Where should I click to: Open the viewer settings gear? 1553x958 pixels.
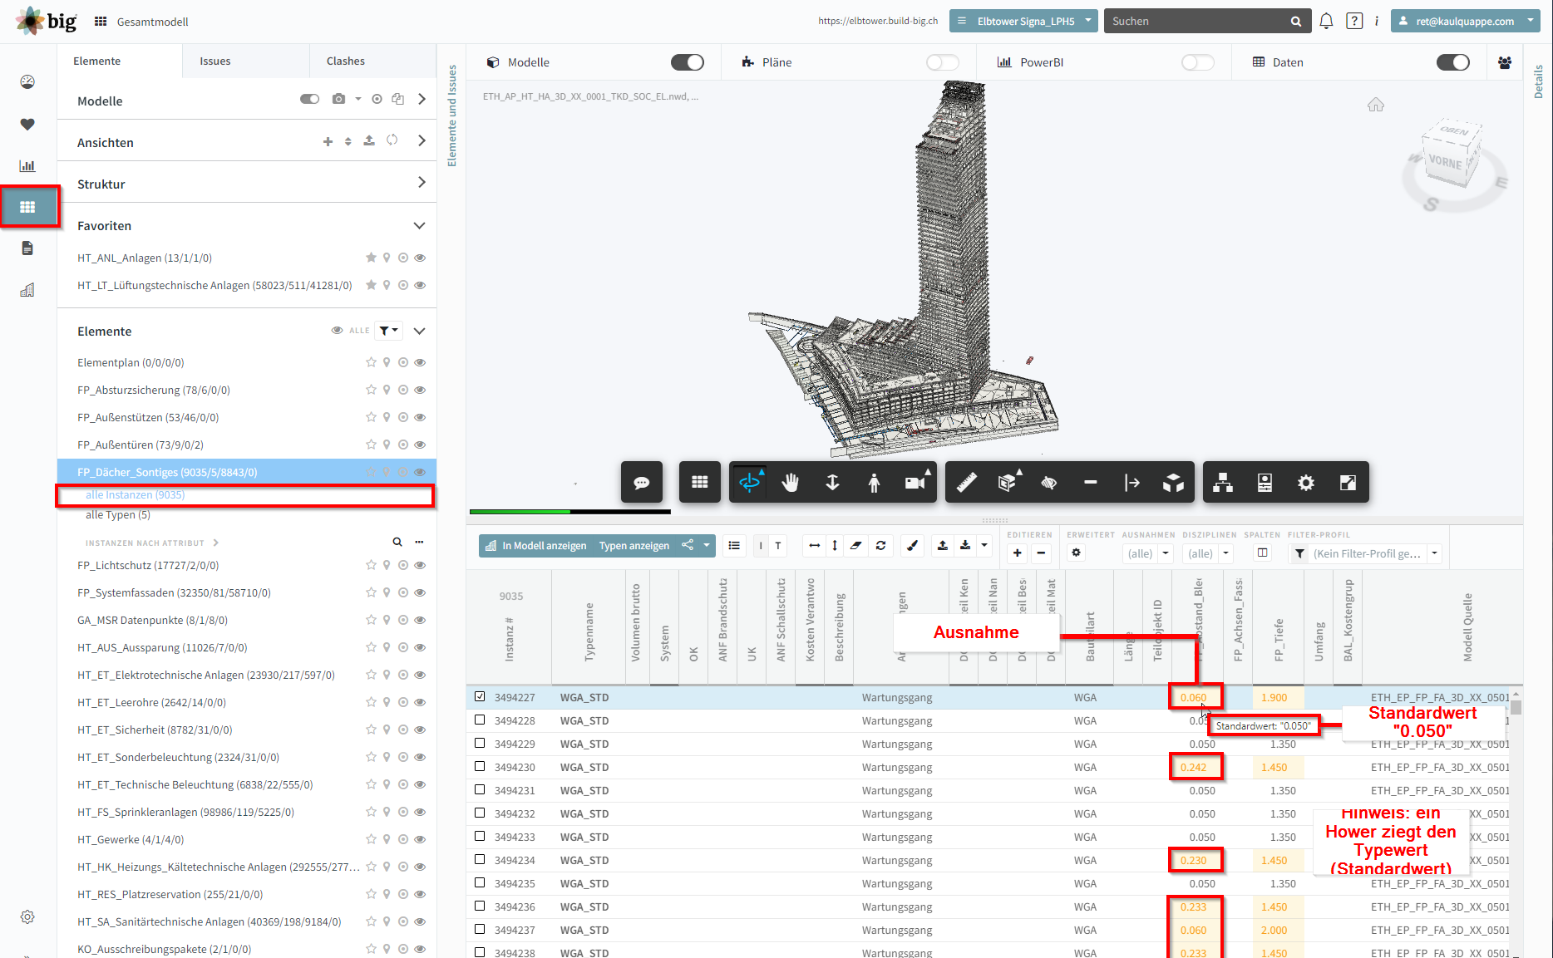[x=1306, y=483]
